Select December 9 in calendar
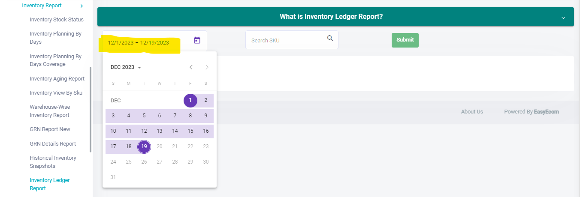Screen dimensions: 580x197 (206, 116)
